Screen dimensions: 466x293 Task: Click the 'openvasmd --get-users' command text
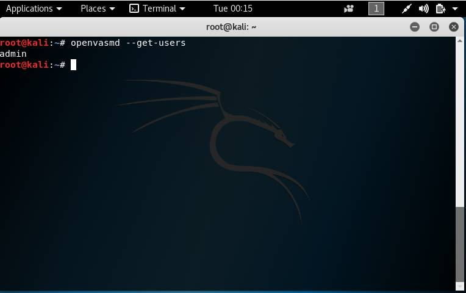coord(128,43)
